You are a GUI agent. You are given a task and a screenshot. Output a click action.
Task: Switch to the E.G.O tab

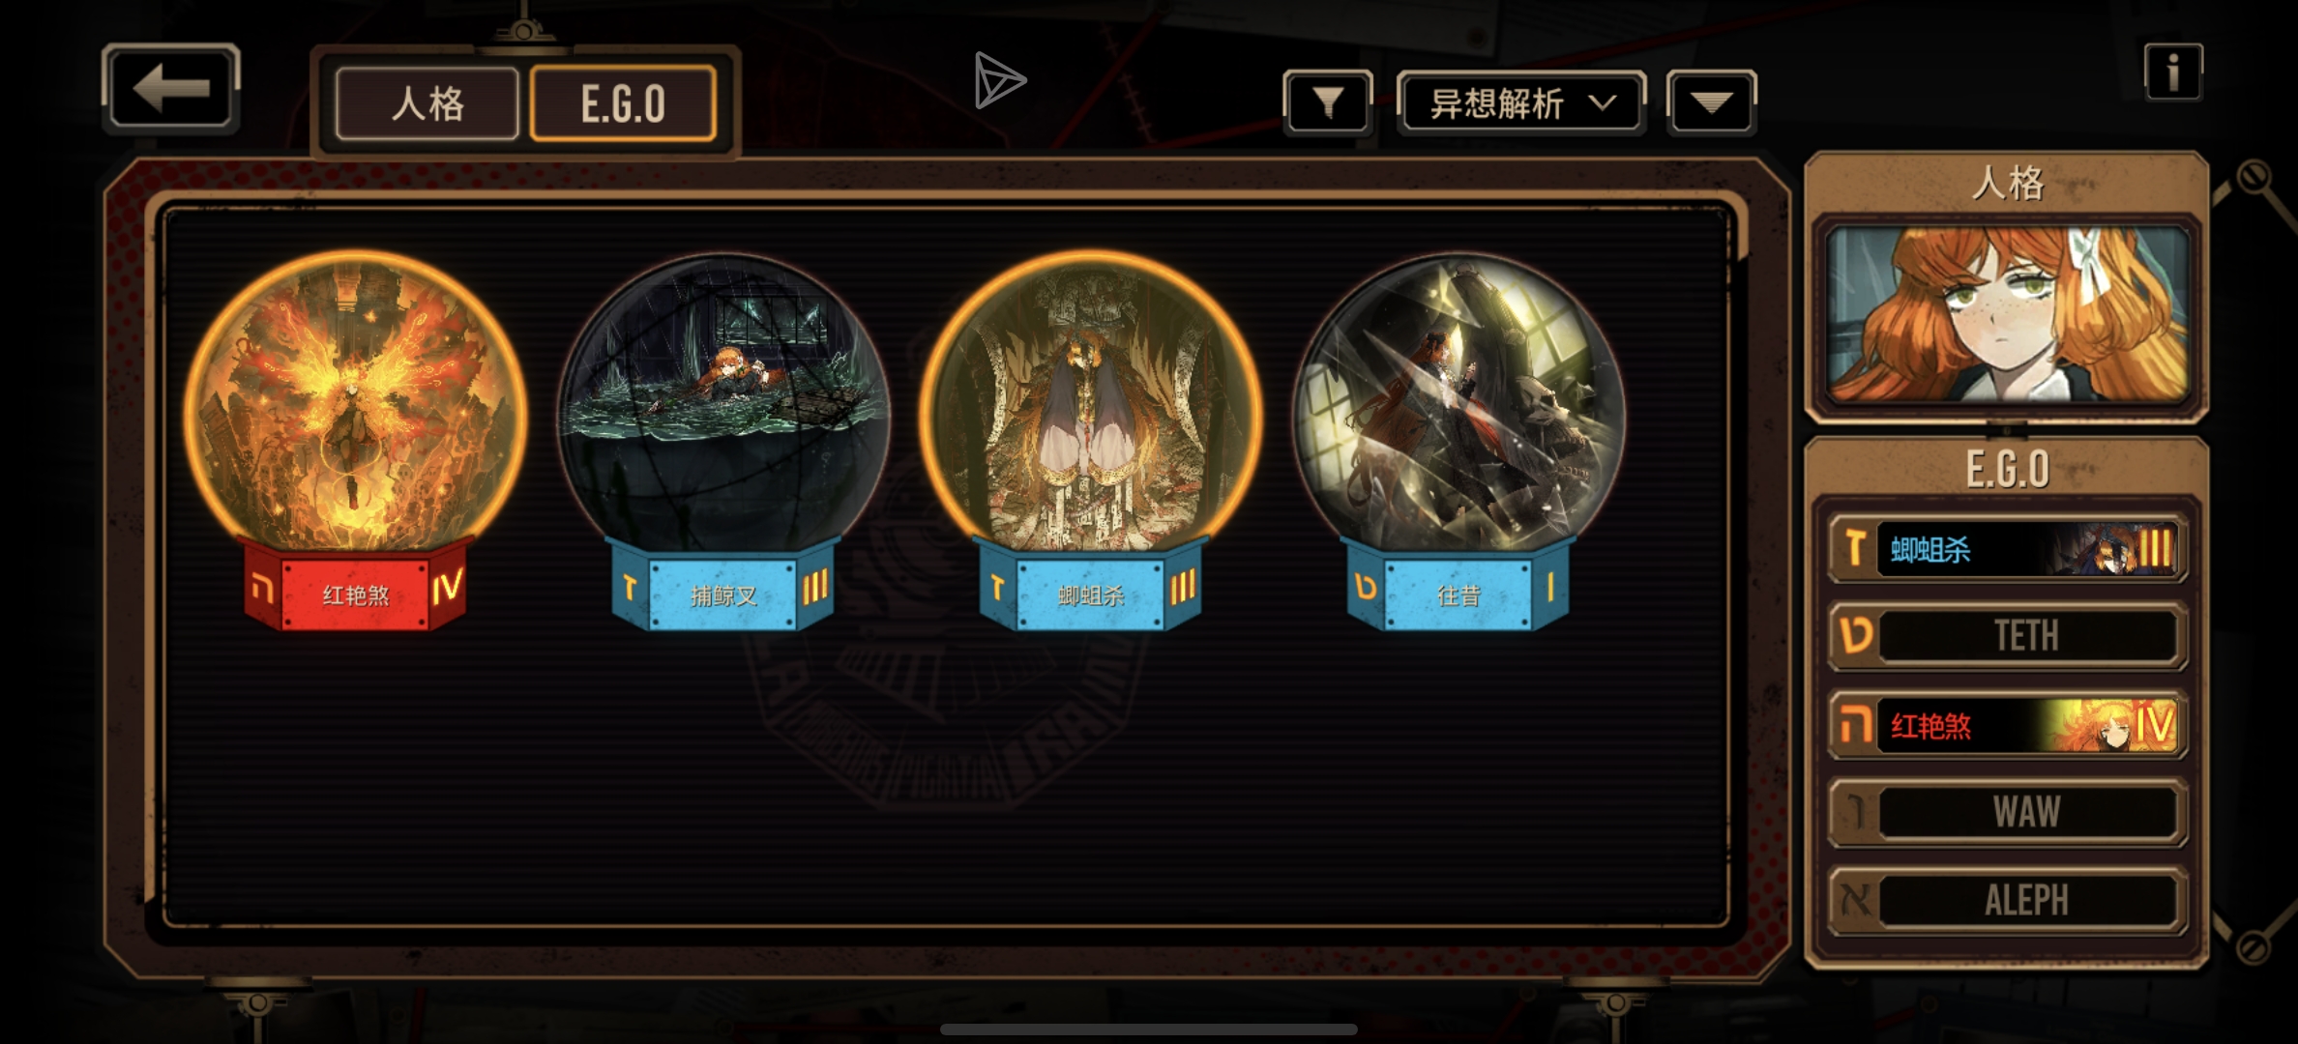[x=624, y=103]
